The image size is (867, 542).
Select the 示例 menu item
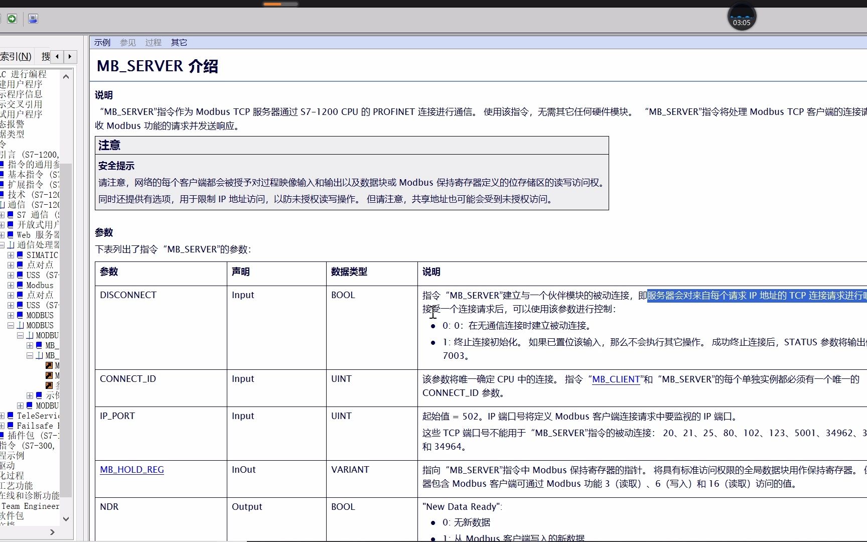point(102,42)
